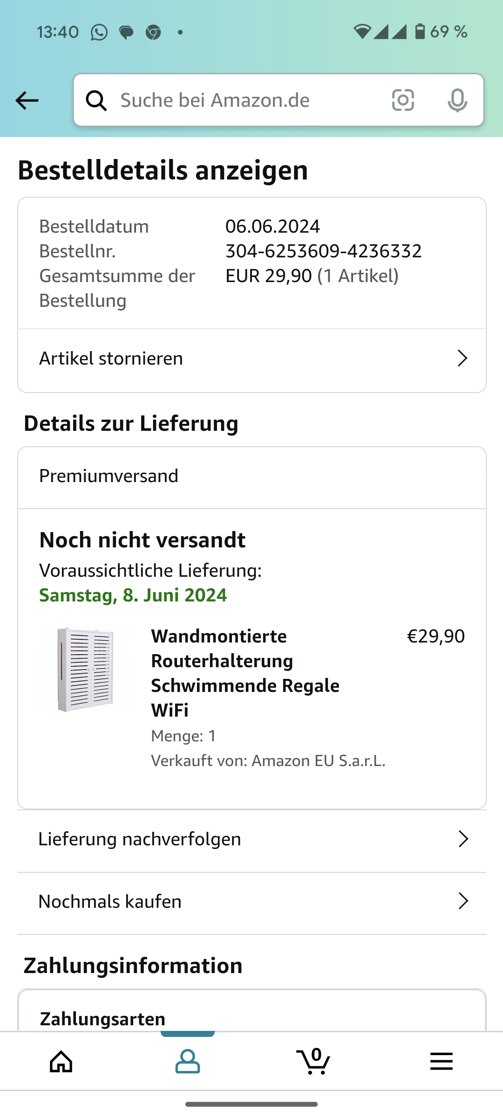
Task: Tap Artikel stornieren option
Action: click(111, 359)
